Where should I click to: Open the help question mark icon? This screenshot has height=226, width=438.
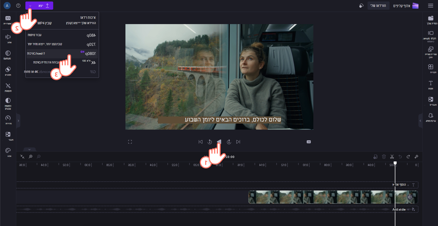pyautogui.click(x=18, y=6)
